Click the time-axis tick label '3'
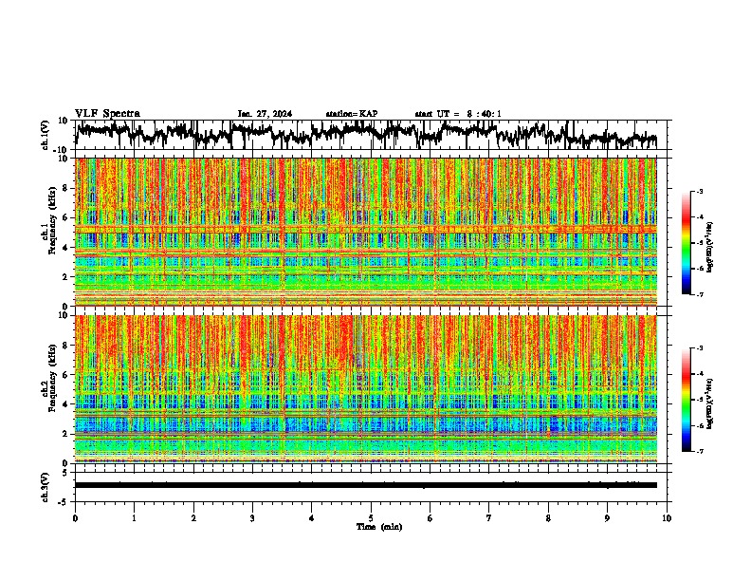This screenshot has height=581, width=751. pyautogui.click(x=252, y=518)
